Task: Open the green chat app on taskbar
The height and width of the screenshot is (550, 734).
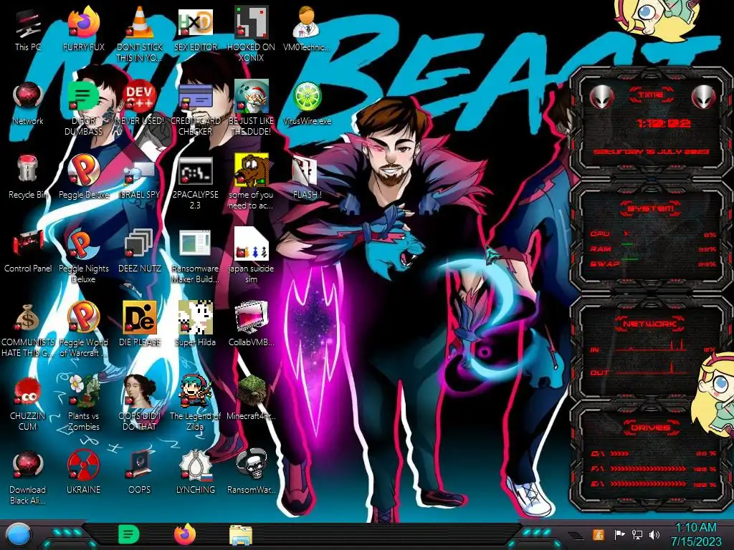Action: coord(128,534)
